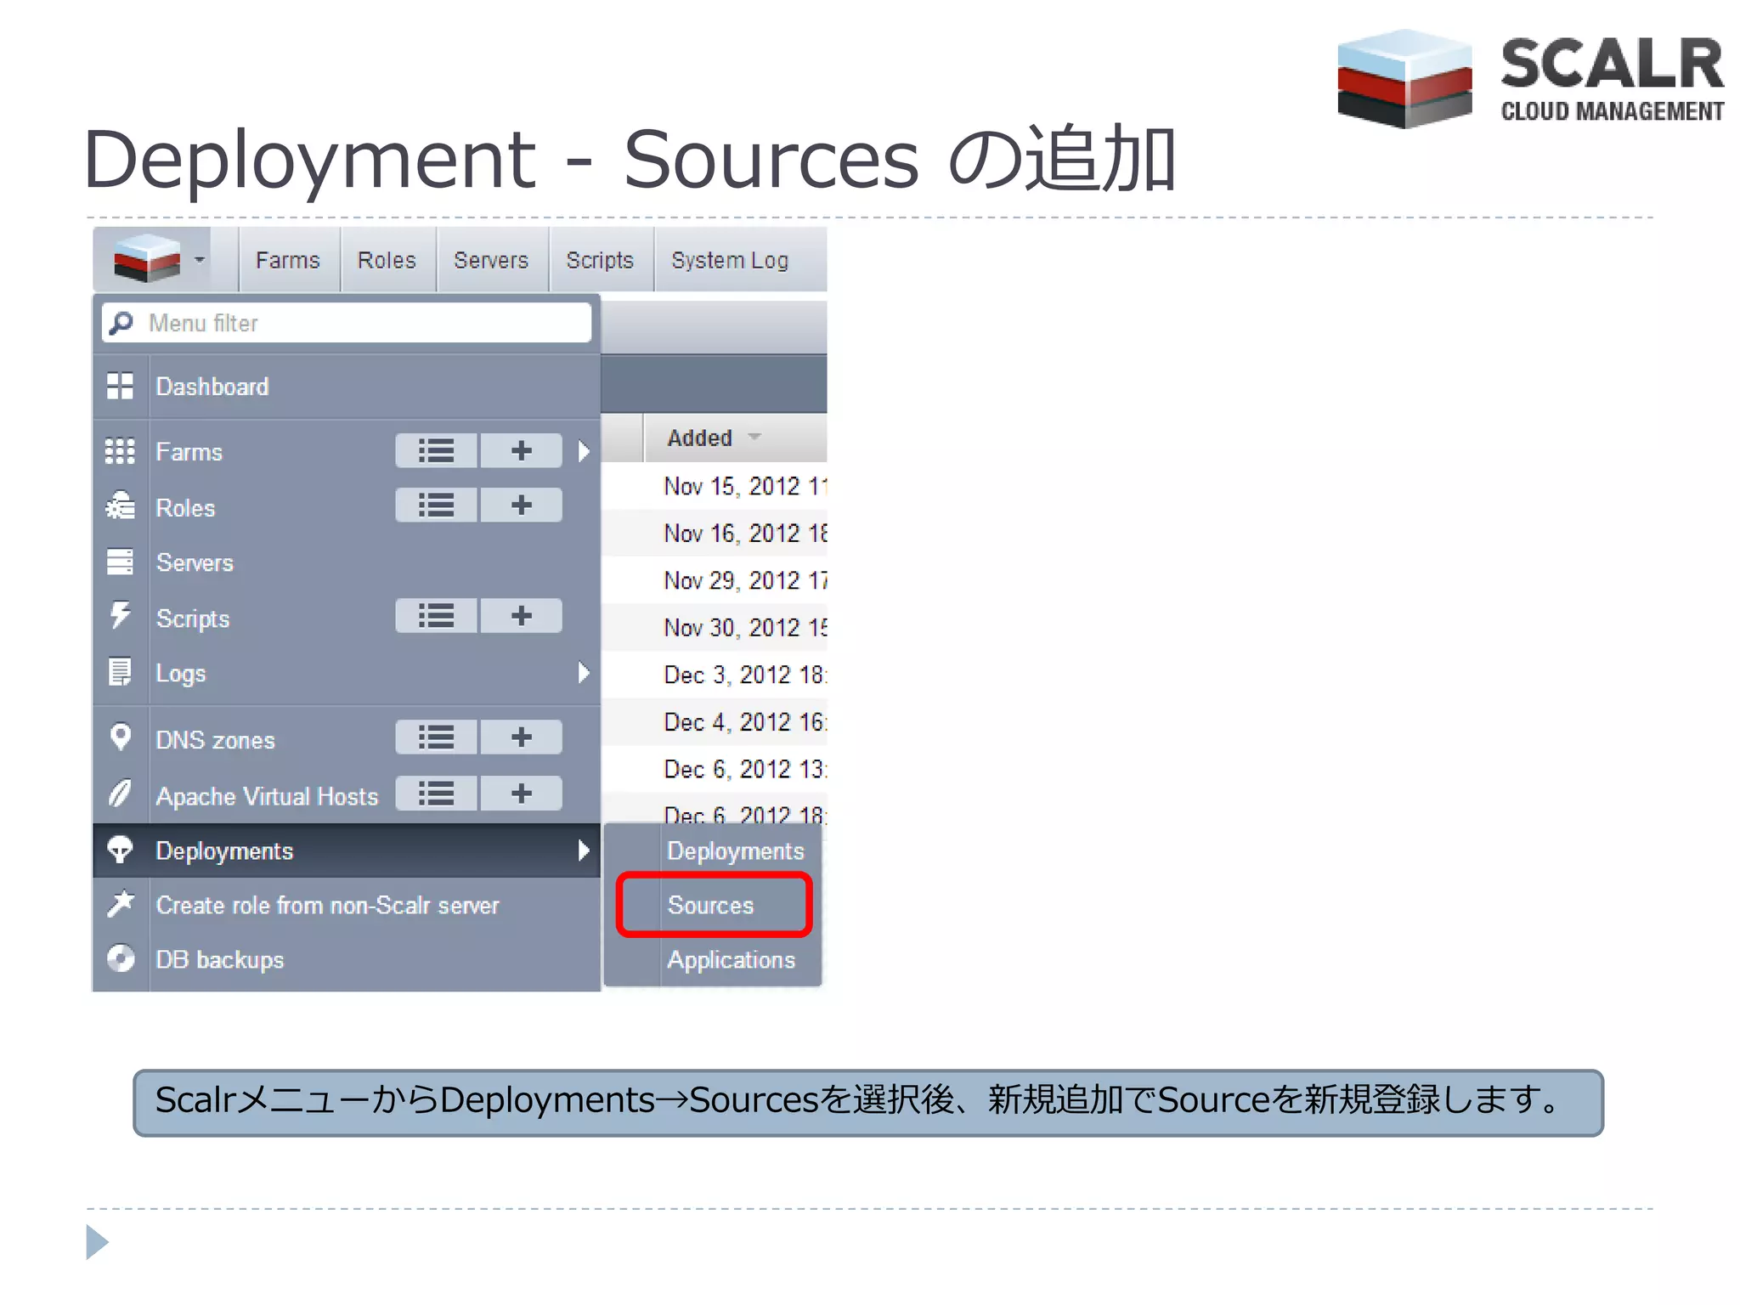Expand the dropdown arrow beside Scalr logo
Screen dimensions: 1740x1305
click(x=200, y=259)
